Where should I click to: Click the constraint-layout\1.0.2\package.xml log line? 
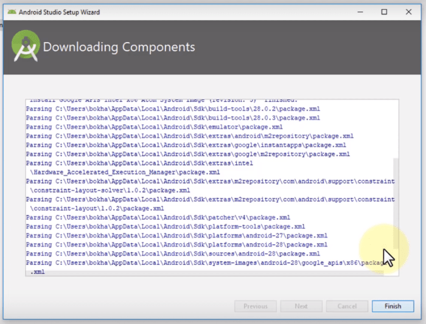click(97, 208)
